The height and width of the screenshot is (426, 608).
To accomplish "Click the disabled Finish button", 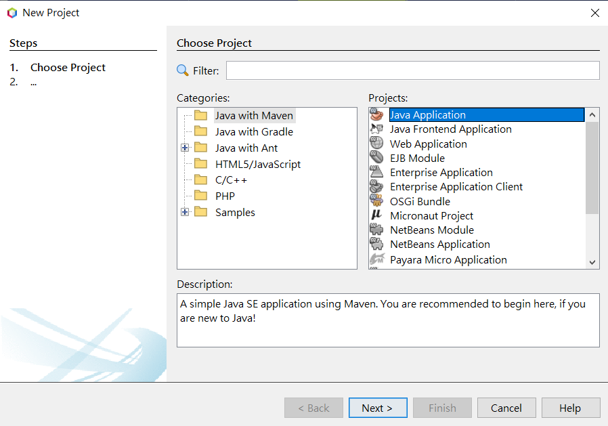I will click(x=442, y=408).
